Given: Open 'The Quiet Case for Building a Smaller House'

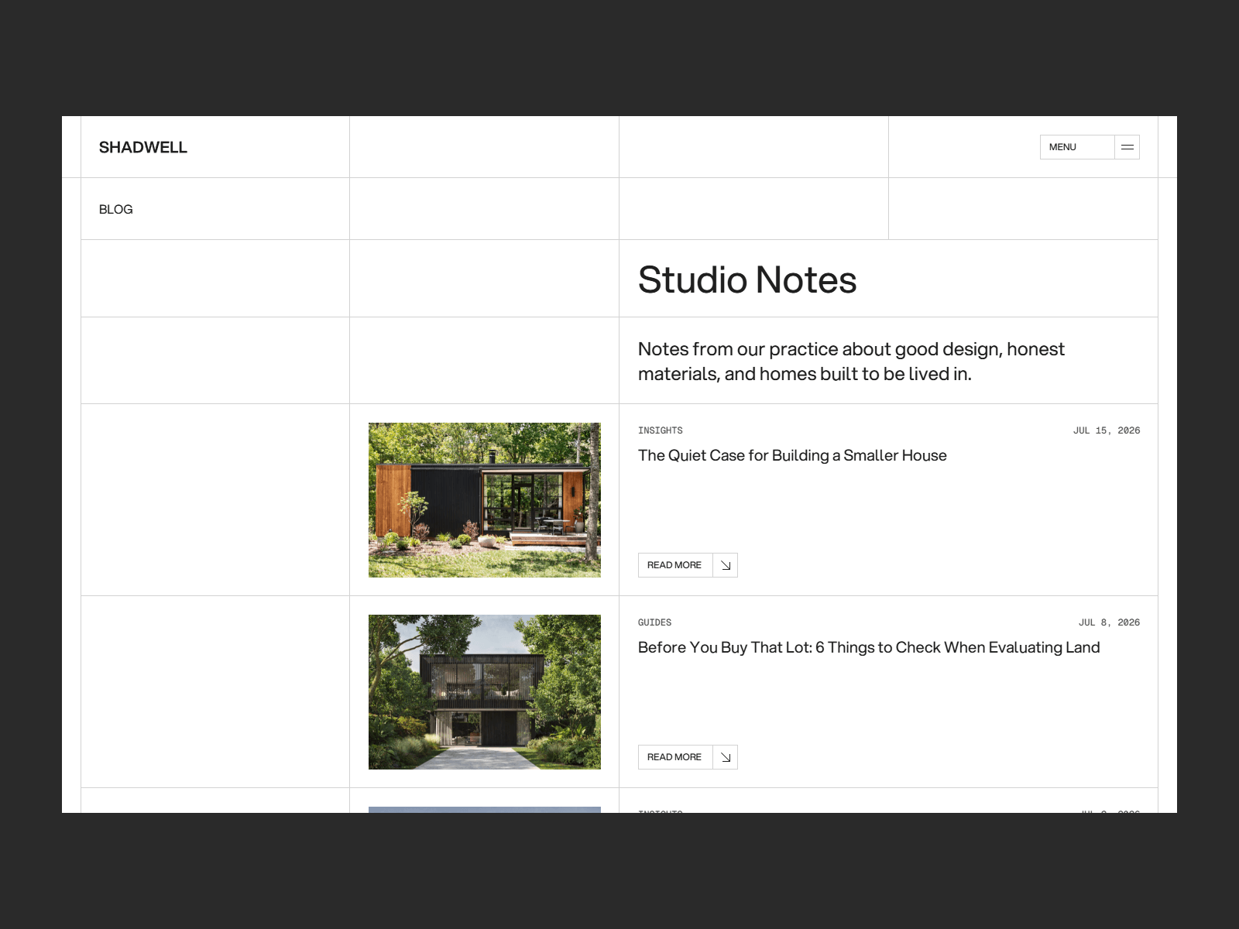Looking at the screenshot, I should point(792,455).
